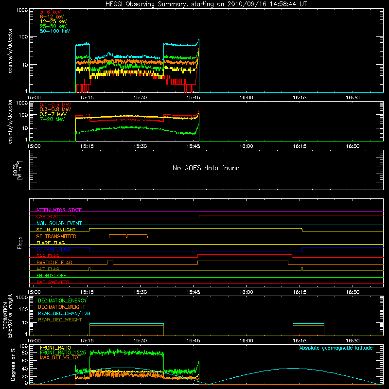Select the yellow '12-25 keV' legend label

pyautogui.click(x=53, y=21)
